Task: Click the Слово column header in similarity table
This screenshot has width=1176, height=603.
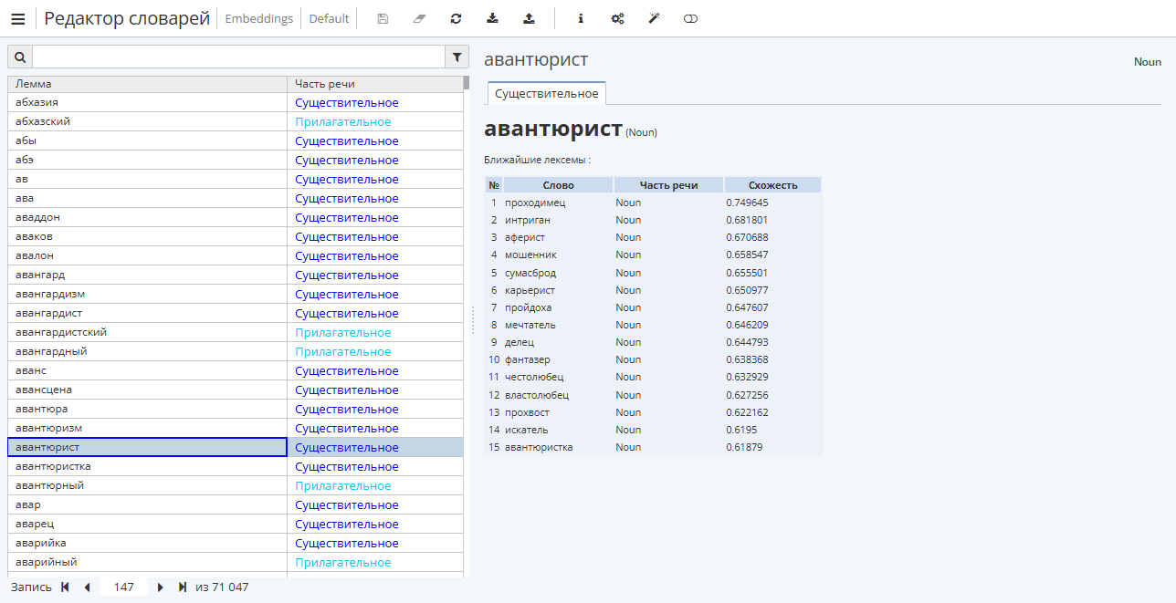Action: click(x=558, y=185)
